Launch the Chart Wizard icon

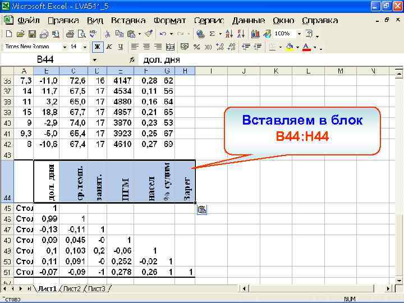(255, 34)
